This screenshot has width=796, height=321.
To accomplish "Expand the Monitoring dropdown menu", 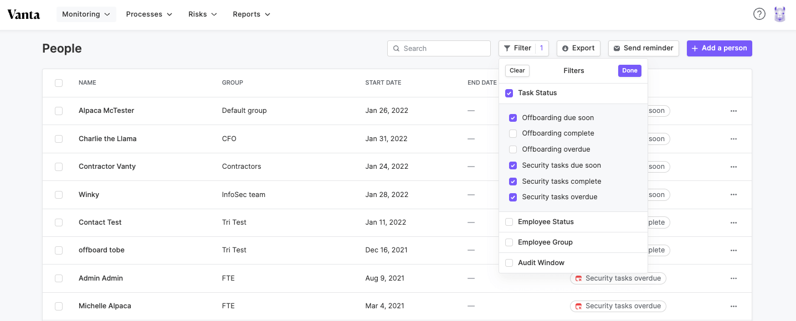I will coord(86,14).
